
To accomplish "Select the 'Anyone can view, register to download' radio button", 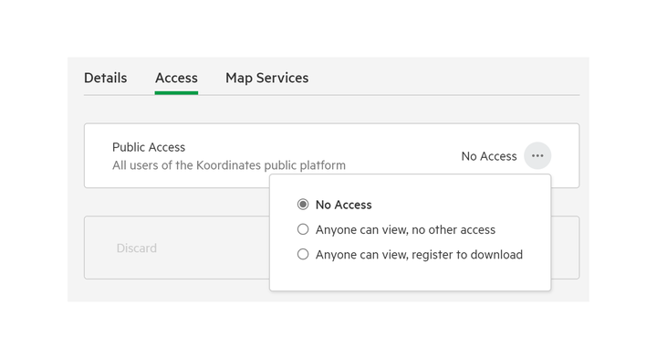I will pyautogui.click(x=303, y=254).
